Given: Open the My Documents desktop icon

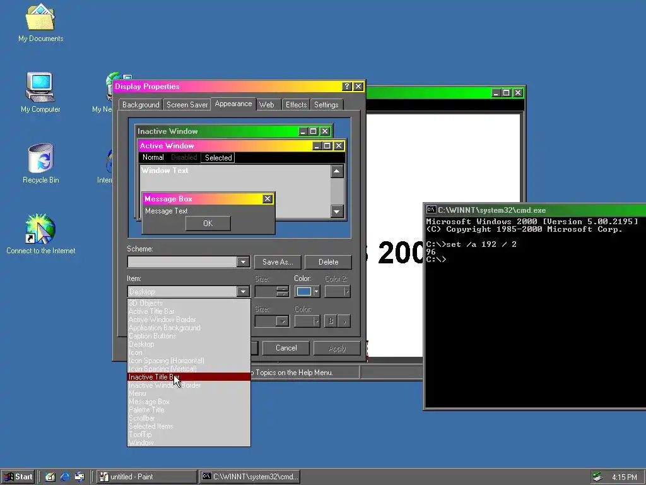Looking at the screenshot, I should 40,23.
